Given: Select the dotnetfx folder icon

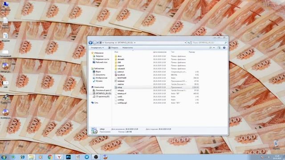Looking at the screenshot, I should tap(116, 59).
